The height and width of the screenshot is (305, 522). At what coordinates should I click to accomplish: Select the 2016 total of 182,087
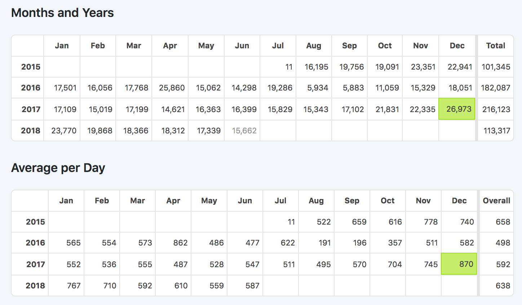pyautogui.click(x=495, y=88)
